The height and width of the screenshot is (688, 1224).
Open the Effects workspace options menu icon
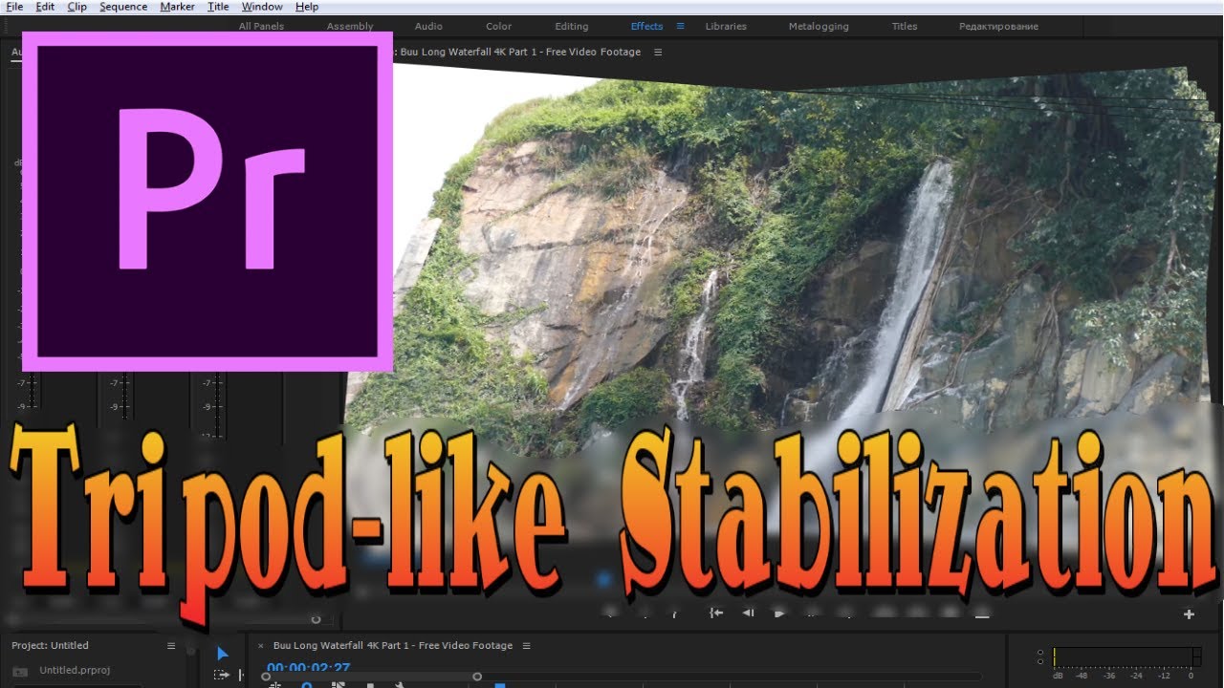click(680, 27)
